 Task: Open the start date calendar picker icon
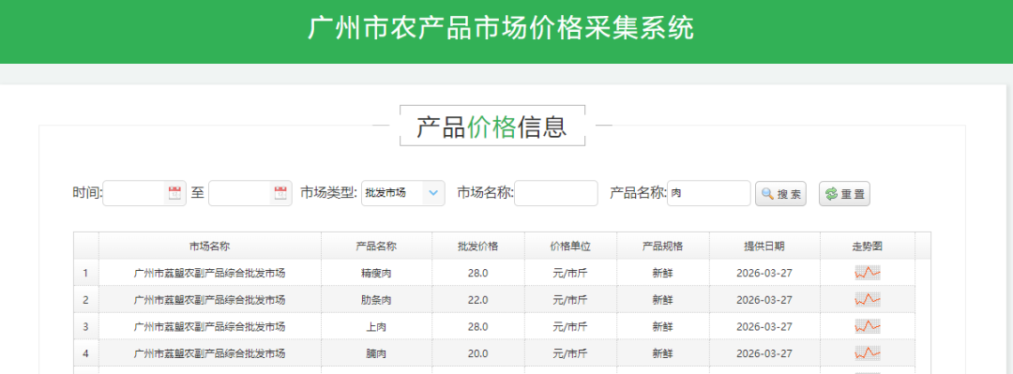coord(174,192)
